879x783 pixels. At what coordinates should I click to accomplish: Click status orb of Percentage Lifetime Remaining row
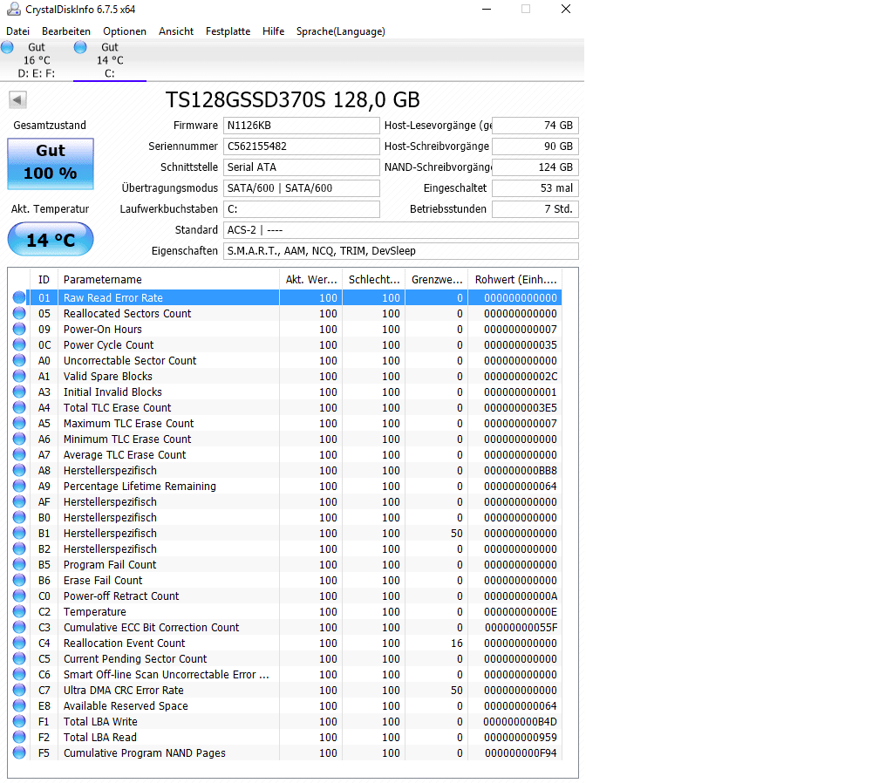(19, 486)
